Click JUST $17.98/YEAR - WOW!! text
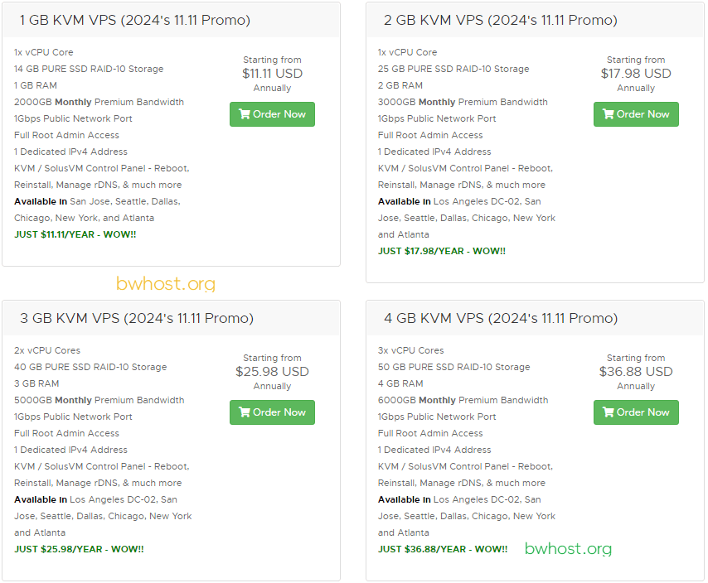The width and height of the screenshot is (708, 583). [442, 251]
